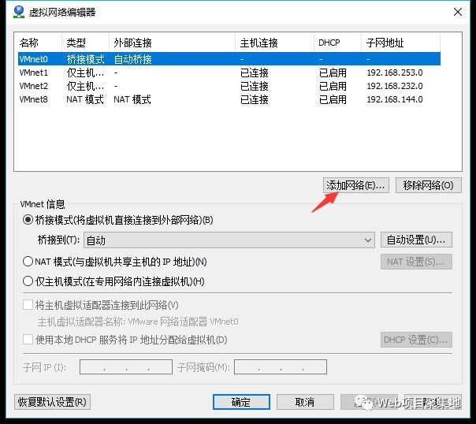This screenshot has height=424, width=476.
Task: Close the 虚拟网络编辑器 dialog
Action: [458, 12]
